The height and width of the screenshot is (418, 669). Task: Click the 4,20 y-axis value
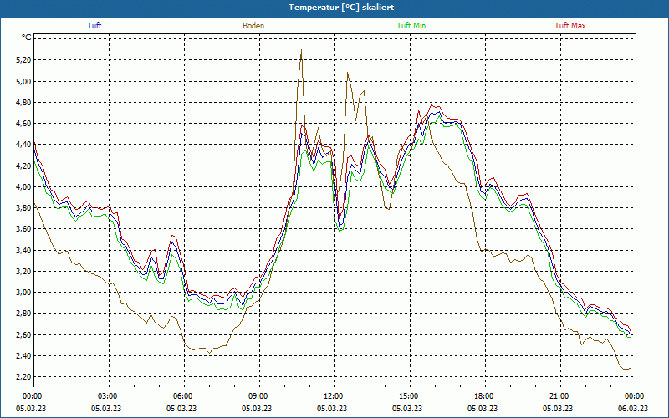click(x=24, y=166)
